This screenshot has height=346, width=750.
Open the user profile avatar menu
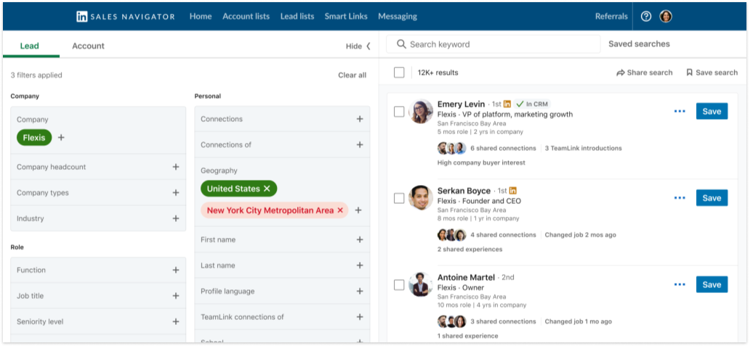pos(666,16)
